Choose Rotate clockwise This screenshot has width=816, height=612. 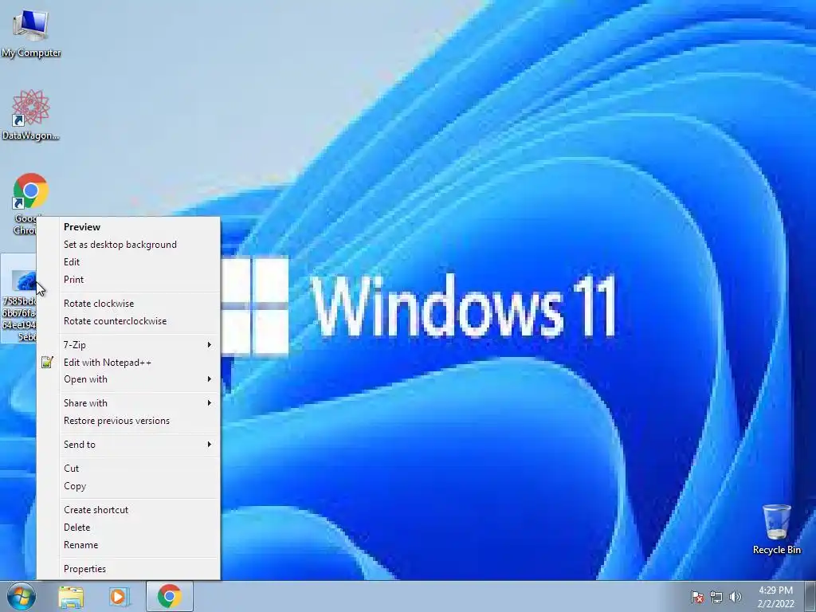128,304
